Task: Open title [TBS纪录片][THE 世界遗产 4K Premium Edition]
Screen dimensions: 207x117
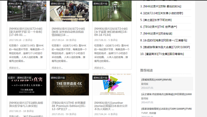Action: pos(69,106)
